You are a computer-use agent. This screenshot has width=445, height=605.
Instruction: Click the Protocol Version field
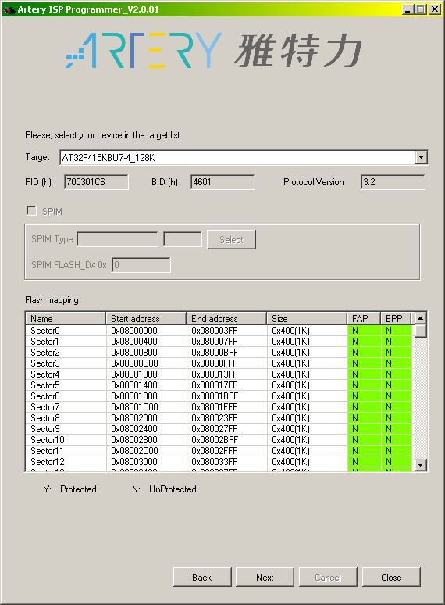393,181
